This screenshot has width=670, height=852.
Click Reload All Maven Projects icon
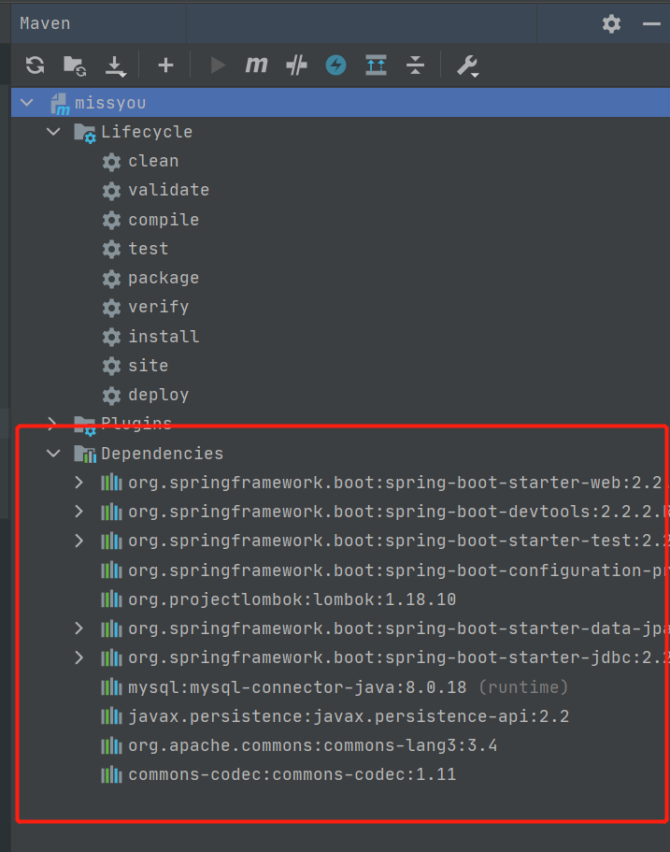click(x=36, y=65)
